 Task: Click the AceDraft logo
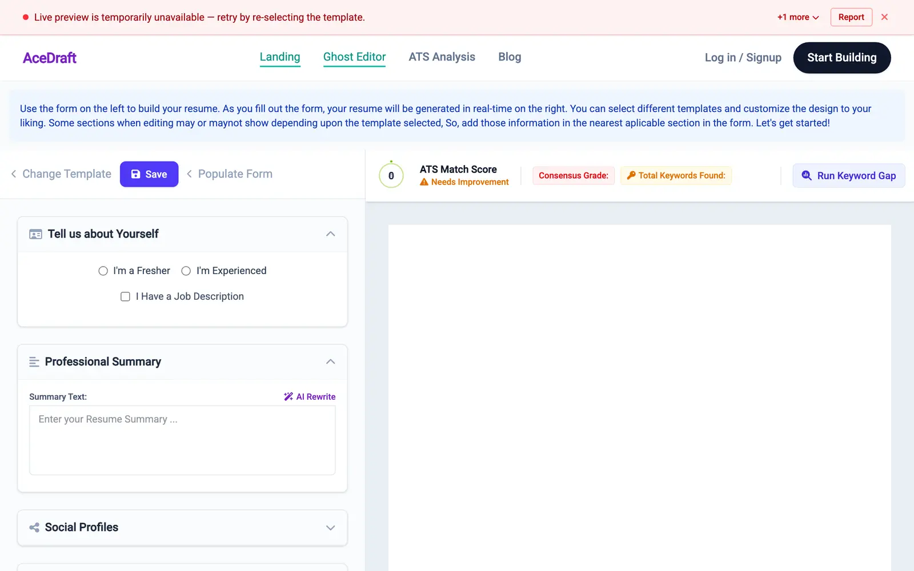pos(50,58)
